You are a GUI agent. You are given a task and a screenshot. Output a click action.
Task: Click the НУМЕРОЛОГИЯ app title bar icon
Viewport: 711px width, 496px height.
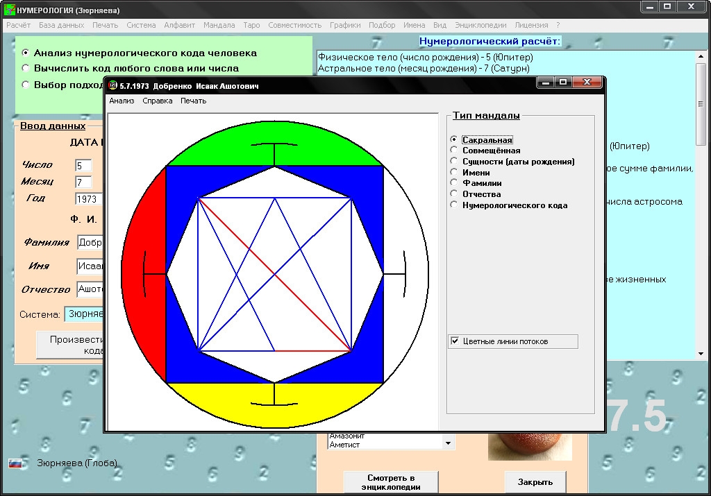coord(10,10)
